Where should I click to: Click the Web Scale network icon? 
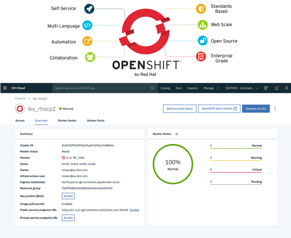[x=203, y=25]
